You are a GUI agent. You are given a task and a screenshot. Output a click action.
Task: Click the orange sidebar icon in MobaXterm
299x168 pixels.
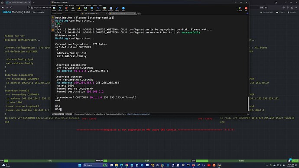pos(53,30)
